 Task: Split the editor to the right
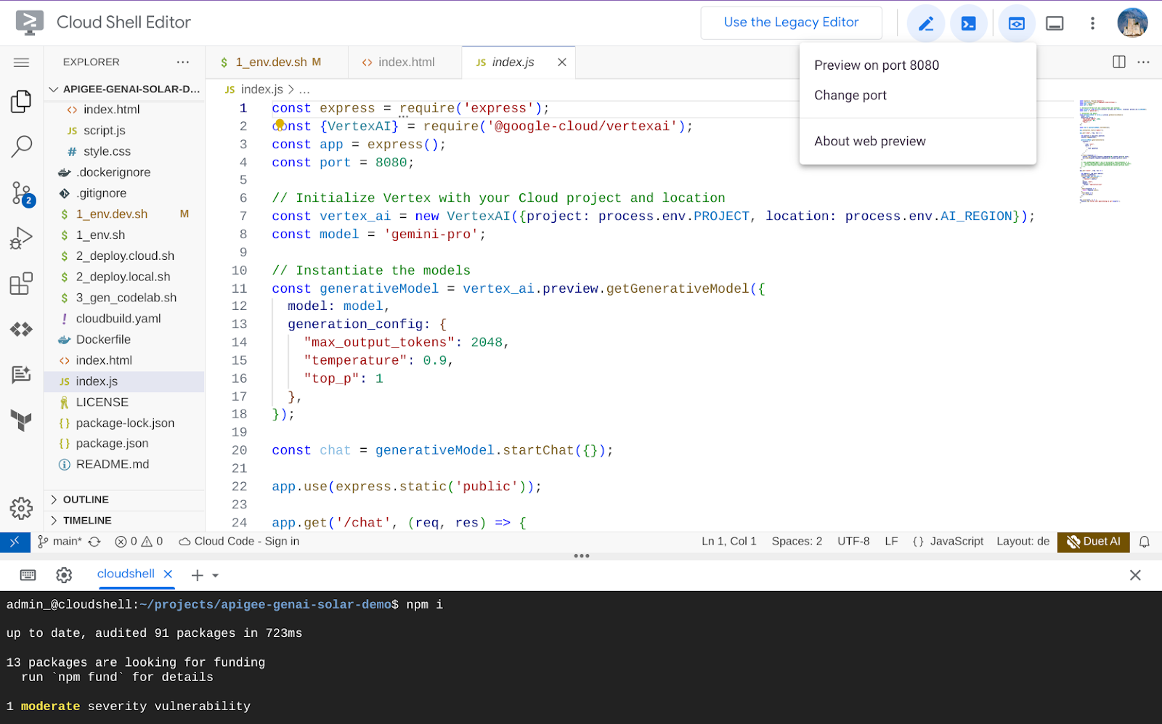point(1119,62)
